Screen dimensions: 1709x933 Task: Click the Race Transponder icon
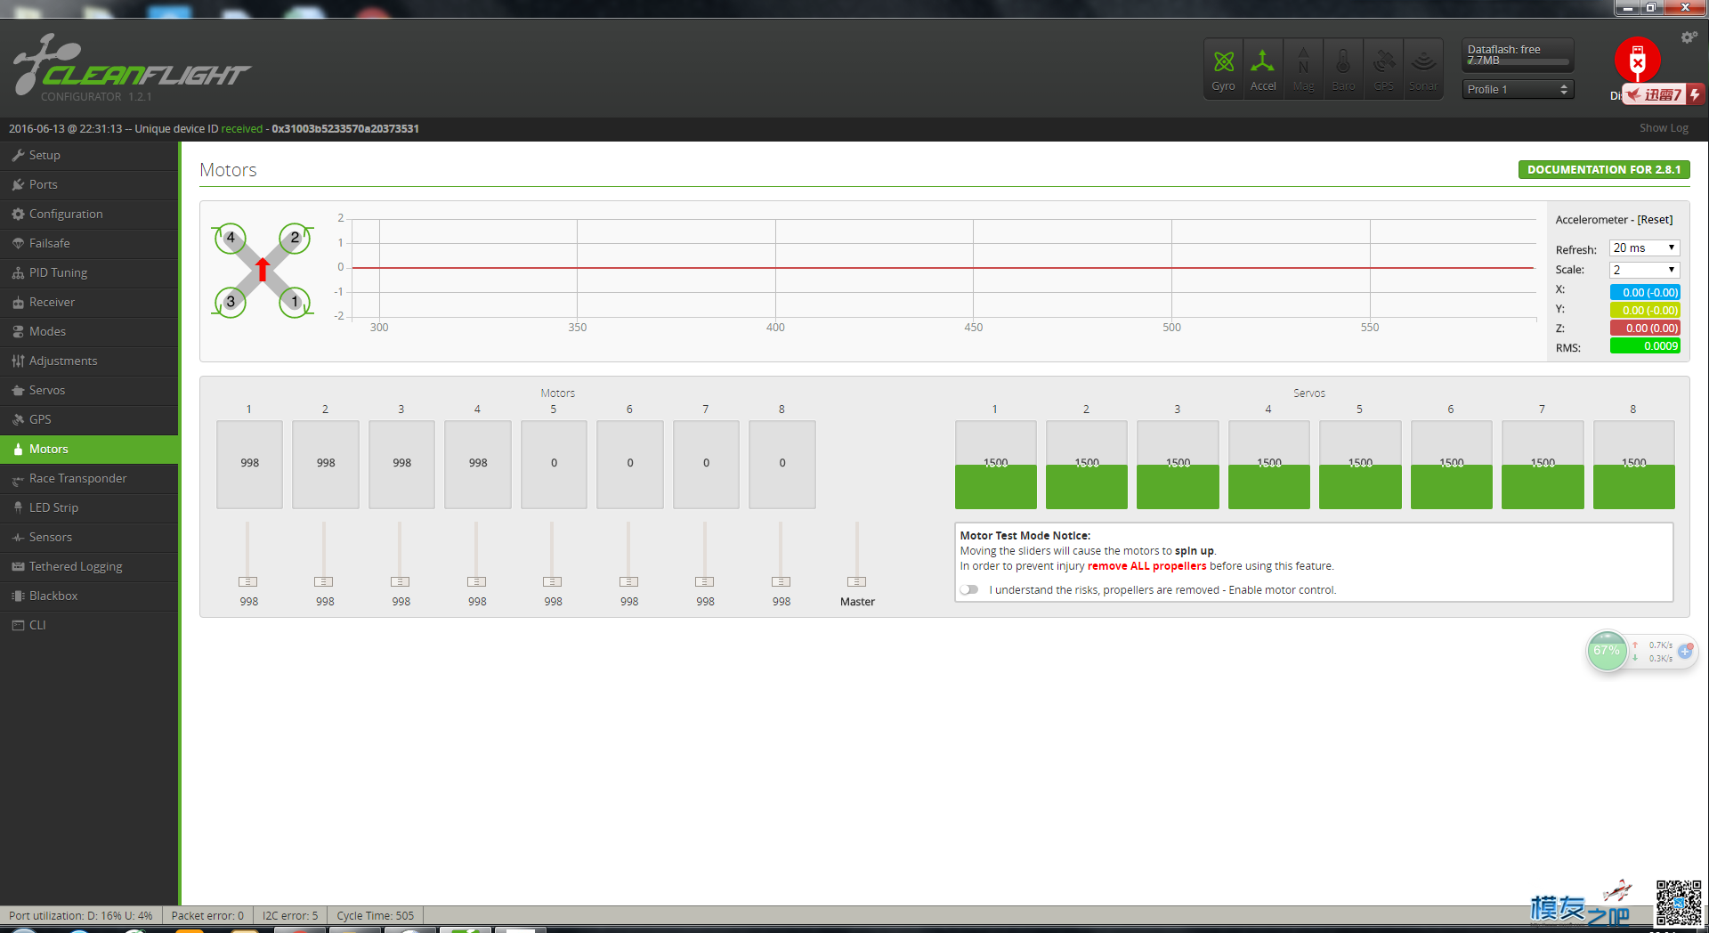(x=18, y=479)
